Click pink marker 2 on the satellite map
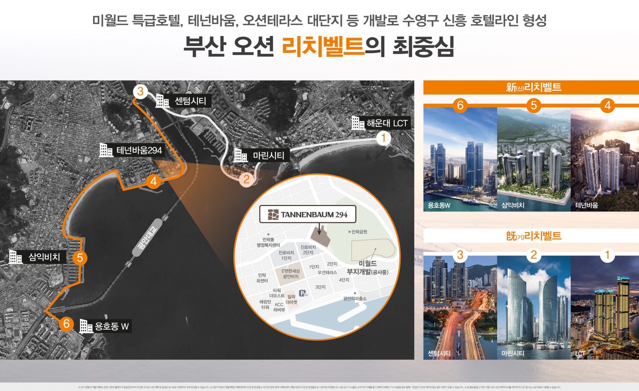Image resolution: width=639 pixels, height=391 pixels. 246,179
